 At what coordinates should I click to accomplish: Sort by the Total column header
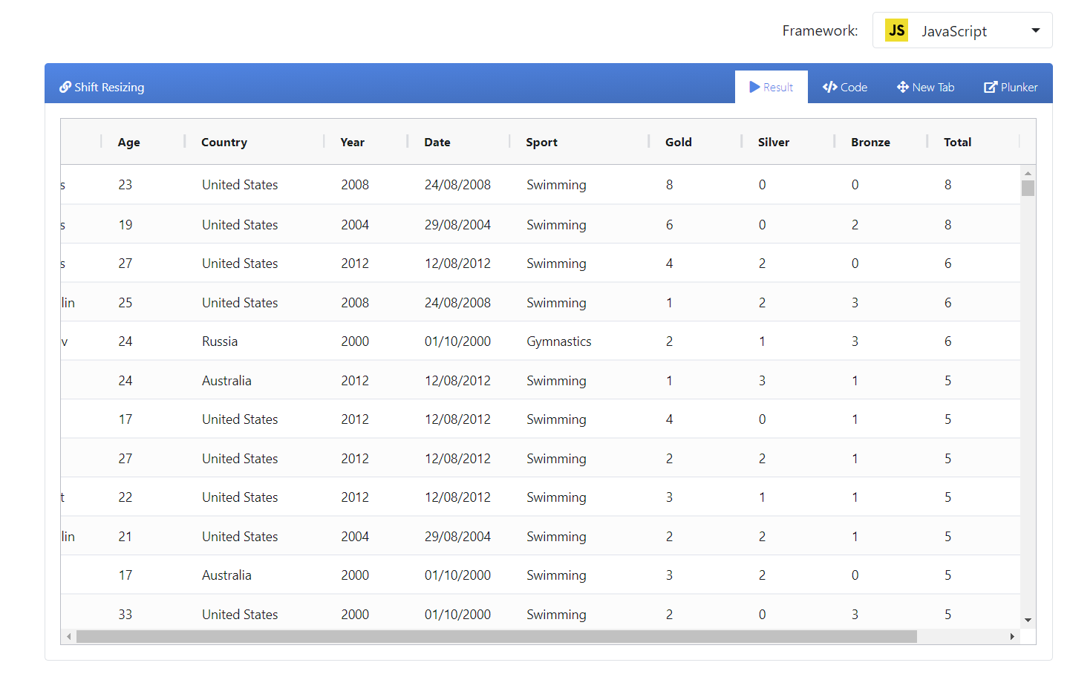[958, 142]
